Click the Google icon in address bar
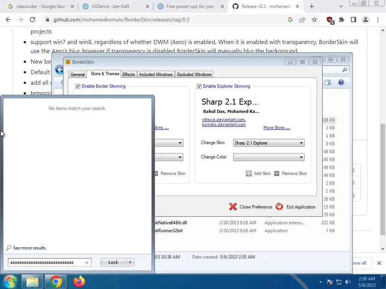 click(x=290, y=20)
